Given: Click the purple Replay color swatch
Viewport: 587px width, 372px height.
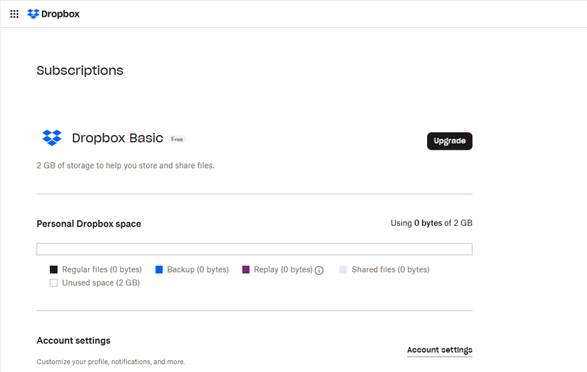Looking at the screenshot, I should tap(246, 270).
